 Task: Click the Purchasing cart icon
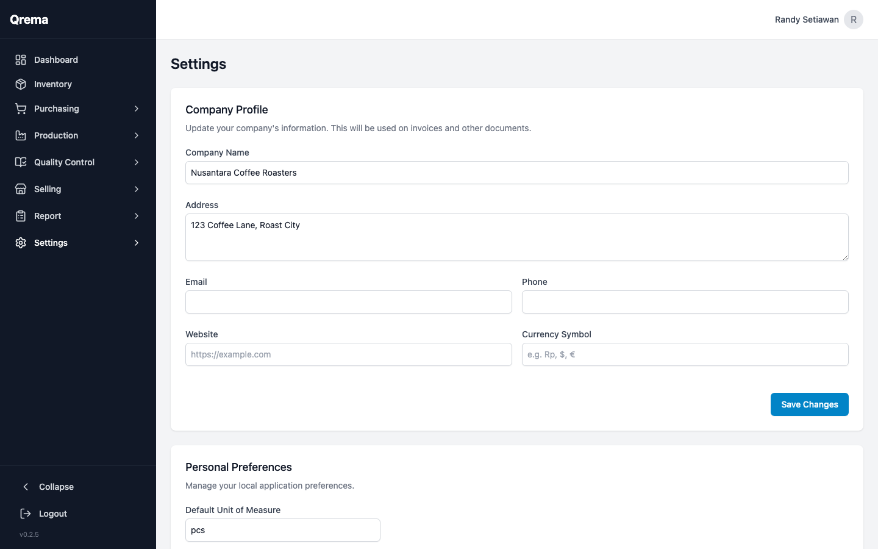[x=20, y=109]
